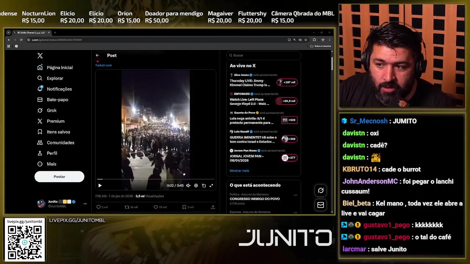The image size is (470, 264).
Task: Open Notificações in the X sidebar
Action: 55,89
